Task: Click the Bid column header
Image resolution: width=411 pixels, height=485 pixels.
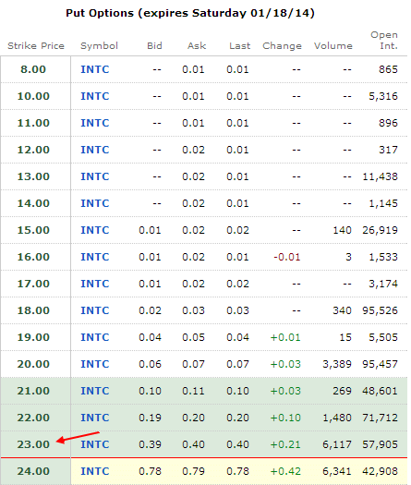Action: pyautogui.click(x=154, y=46)
